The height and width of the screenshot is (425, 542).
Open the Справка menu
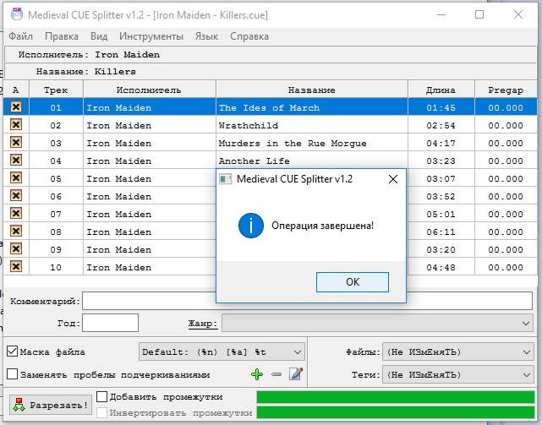pyautogui.click(x=249, y=36)
